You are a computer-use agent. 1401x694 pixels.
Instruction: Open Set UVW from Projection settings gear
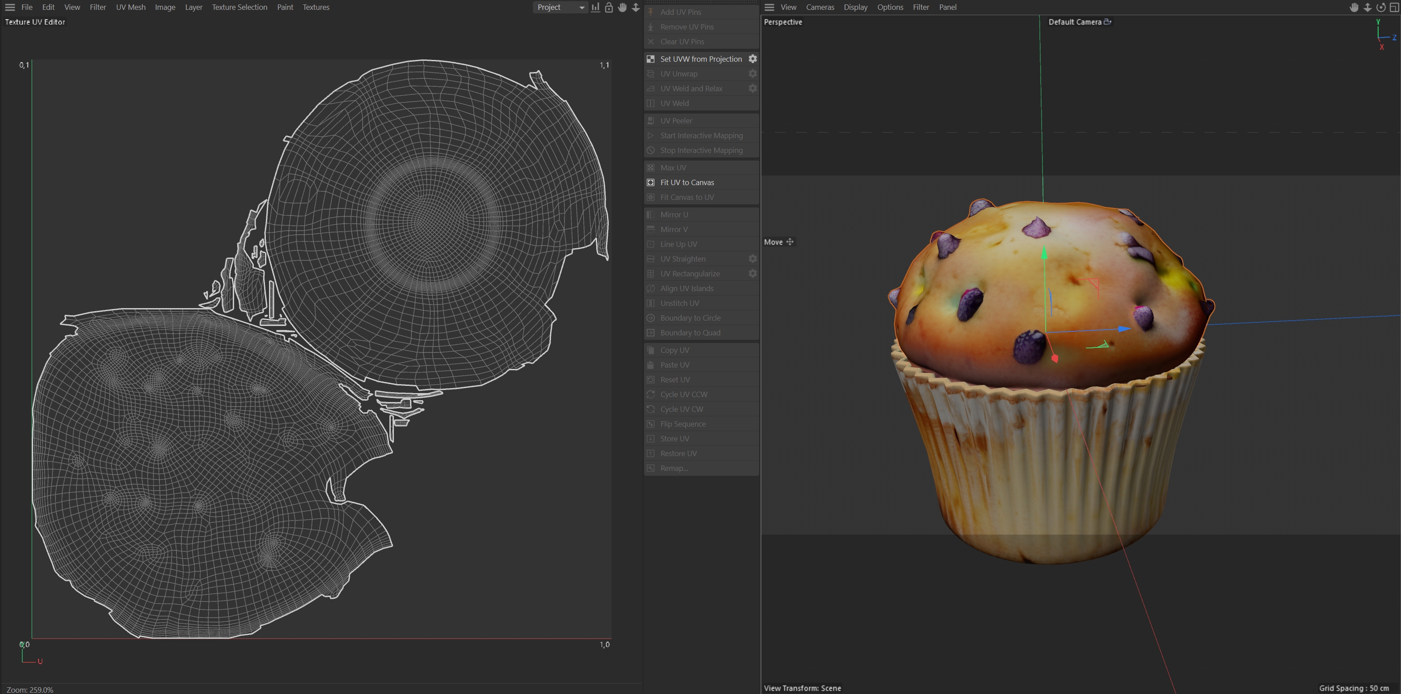tap(753, 59)
